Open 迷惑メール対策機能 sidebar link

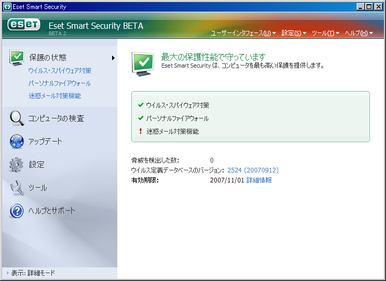click(x=54, y=95)
